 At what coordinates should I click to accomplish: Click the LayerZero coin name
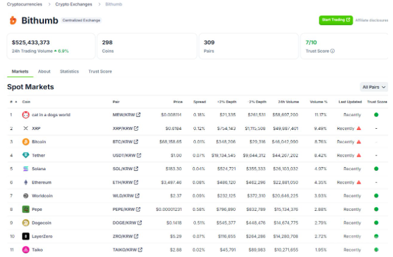(x=42, y=236)
